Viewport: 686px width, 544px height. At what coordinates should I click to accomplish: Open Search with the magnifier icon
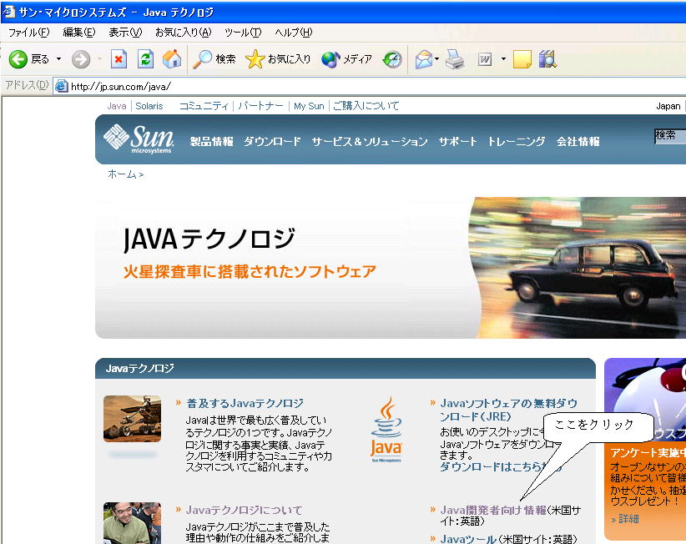pyautogui.click(x=203, y=59)
